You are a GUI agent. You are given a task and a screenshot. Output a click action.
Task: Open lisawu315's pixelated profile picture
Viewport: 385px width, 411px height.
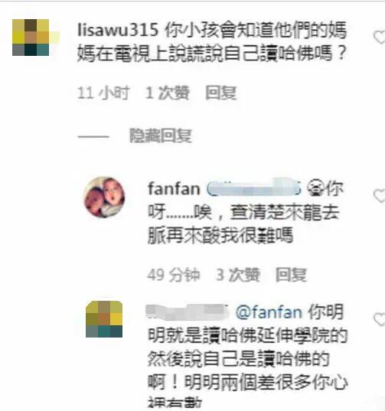tap(31, 38)
